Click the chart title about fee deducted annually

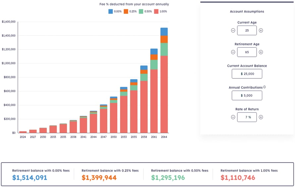pyautogui.click(x=134, y=4)
